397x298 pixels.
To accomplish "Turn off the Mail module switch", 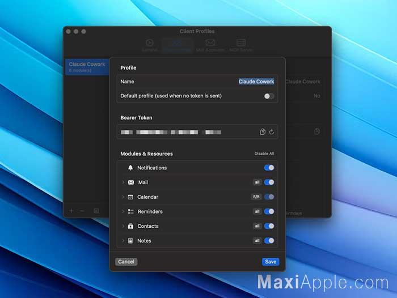I will tap(269, 182).
